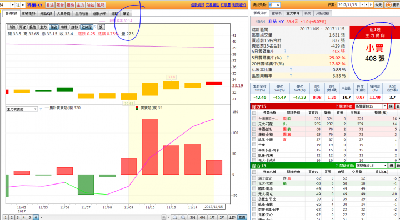This screenshot has width=400, height=220.
Task: Set chart range to 3月
Action: click(193, 217)
